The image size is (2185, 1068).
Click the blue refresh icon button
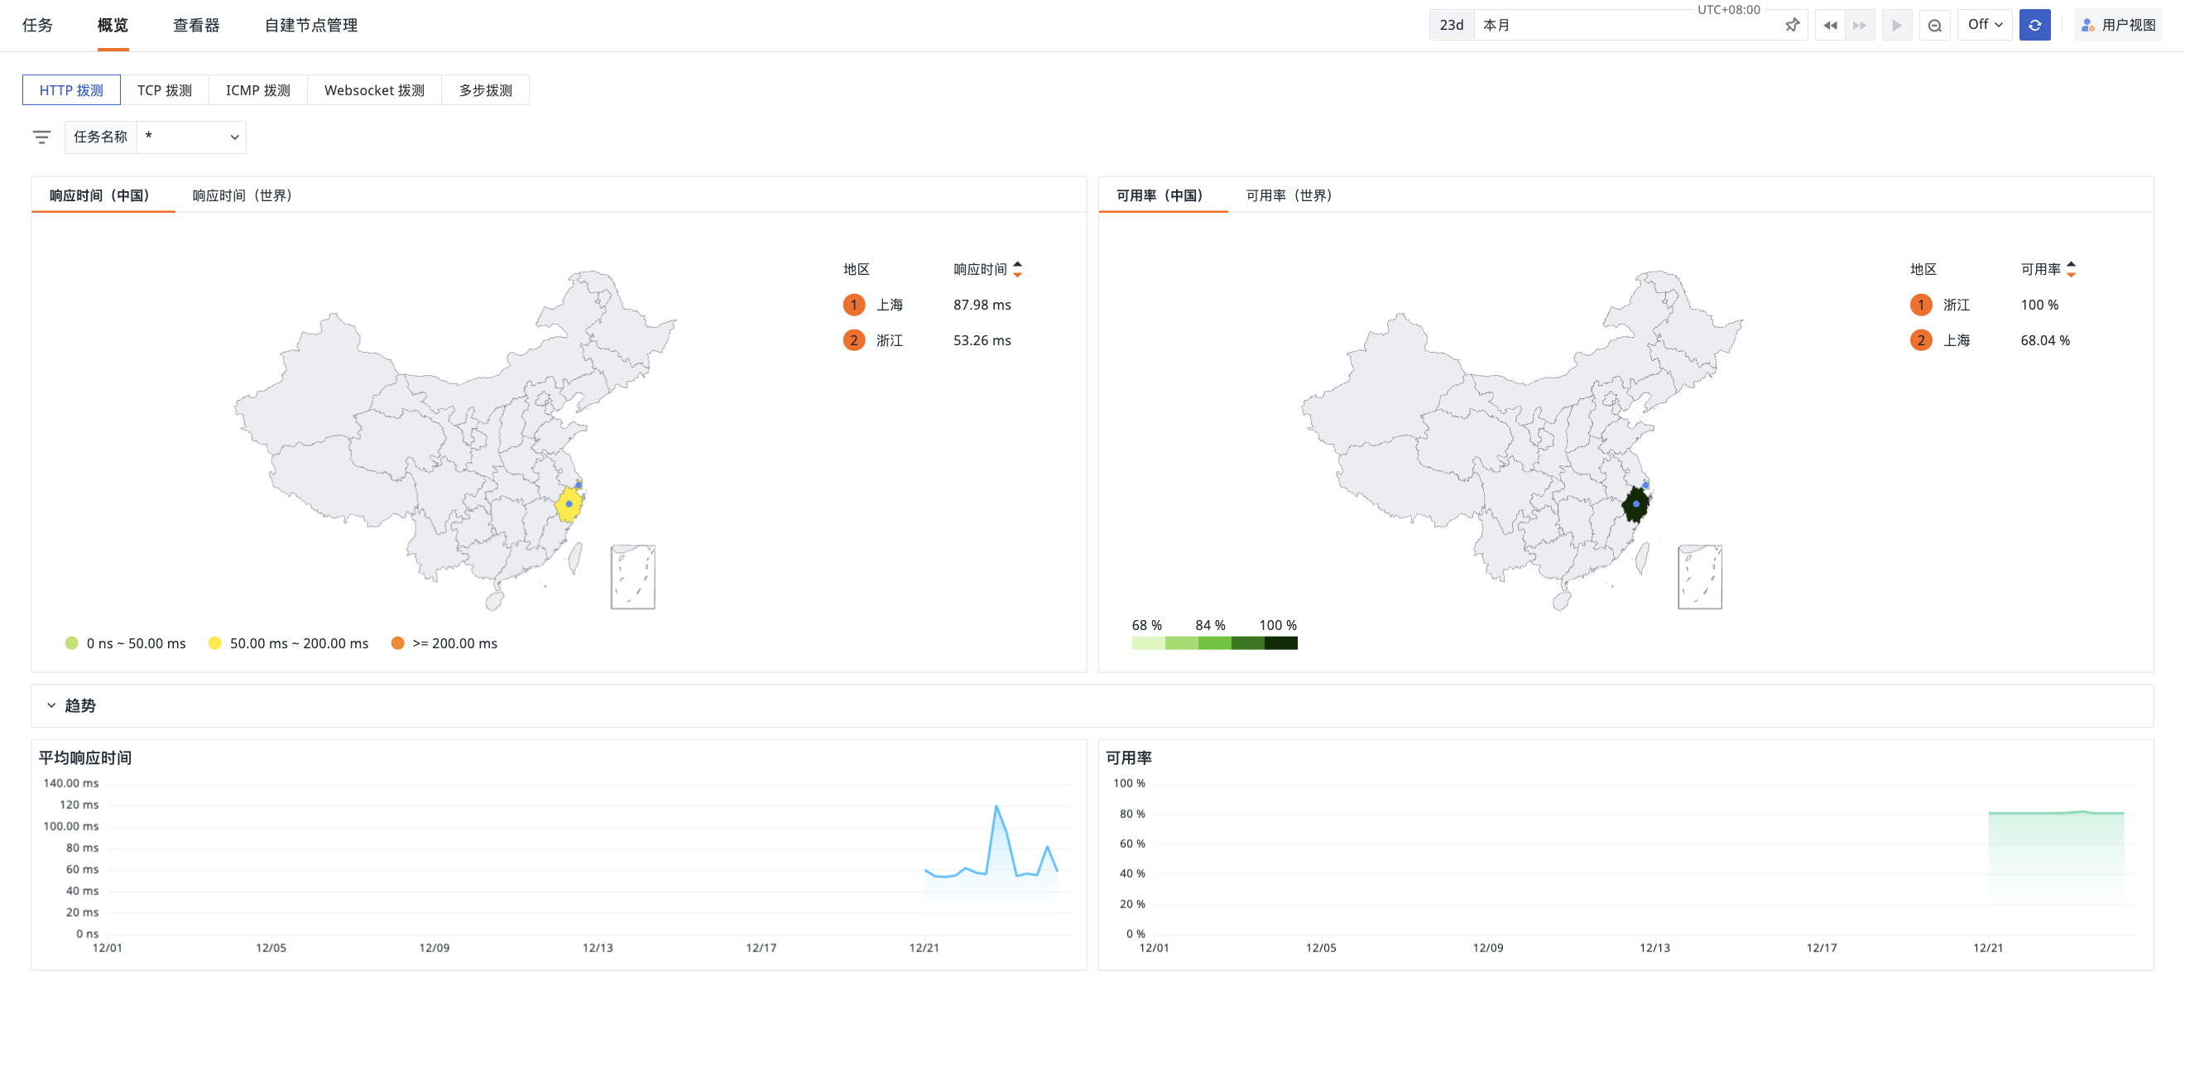point(2035,26)
